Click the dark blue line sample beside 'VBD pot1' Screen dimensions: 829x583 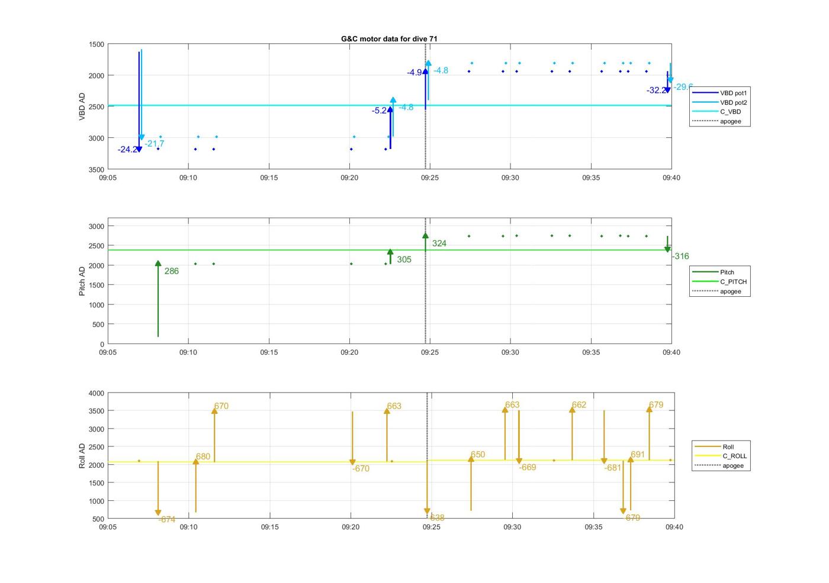tap(705, 93)
